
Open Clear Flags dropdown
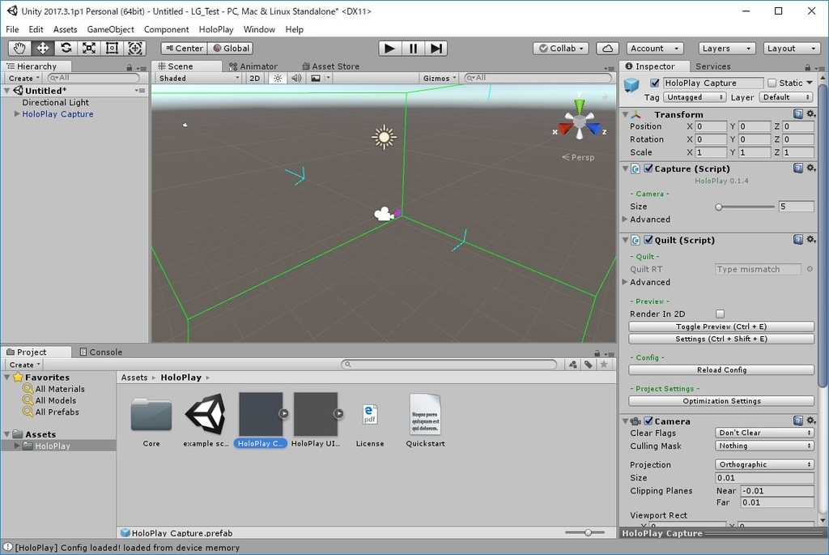(x=764, y=433)
